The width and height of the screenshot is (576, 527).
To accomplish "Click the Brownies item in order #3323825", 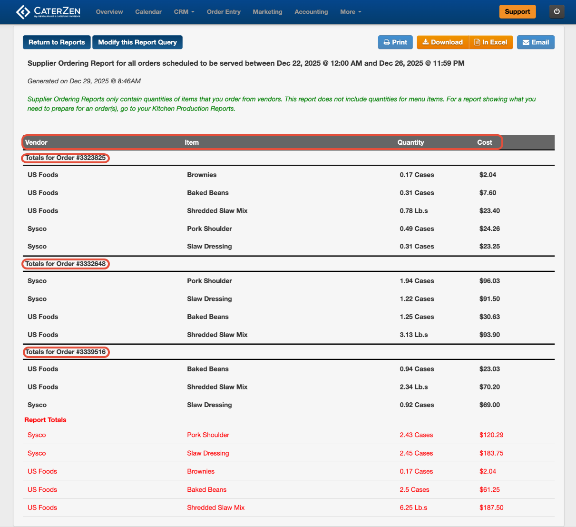I will (x=202, y=175).
